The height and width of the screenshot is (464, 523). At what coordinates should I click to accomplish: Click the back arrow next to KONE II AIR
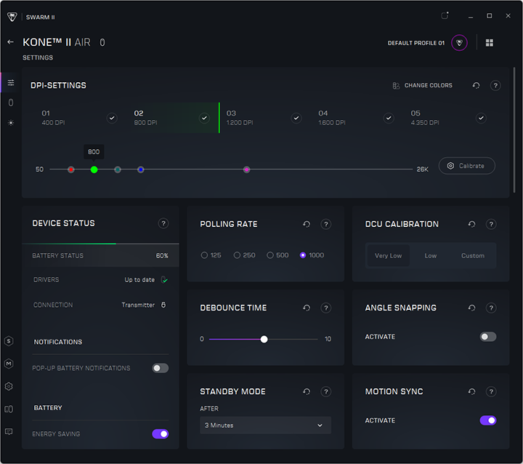click(10, 42)
